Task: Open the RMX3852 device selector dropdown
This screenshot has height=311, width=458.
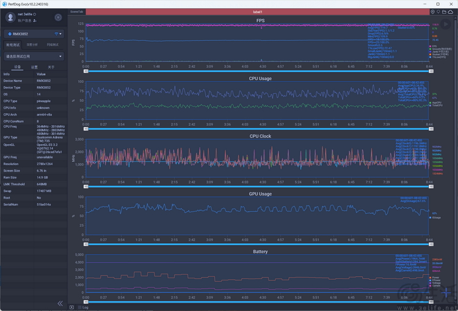Action: (x=34, y=34)
